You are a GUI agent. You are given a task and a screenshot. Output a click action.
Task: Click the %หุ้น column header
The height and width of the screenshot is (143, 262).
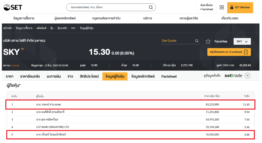pos(247,96)
